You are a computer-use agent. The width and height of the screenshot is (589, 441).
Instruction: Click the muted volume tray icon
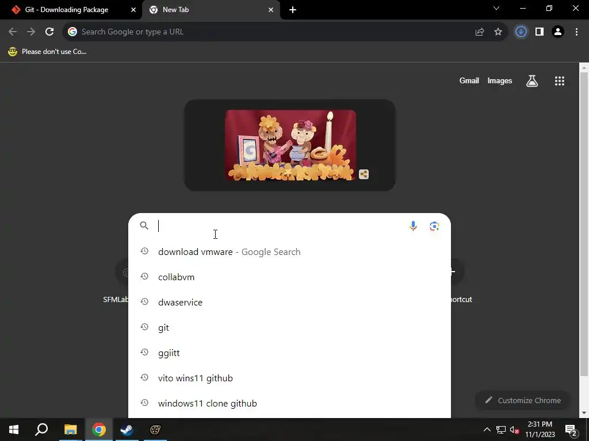pos(515,430)
